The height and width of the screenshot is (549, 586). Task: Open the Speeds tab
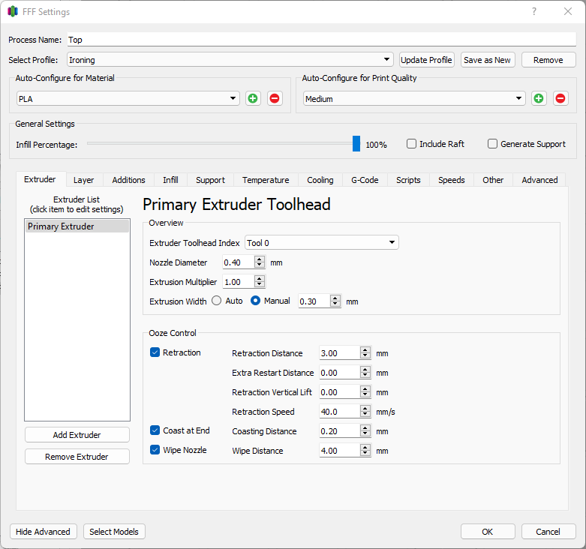coord(452,180)
